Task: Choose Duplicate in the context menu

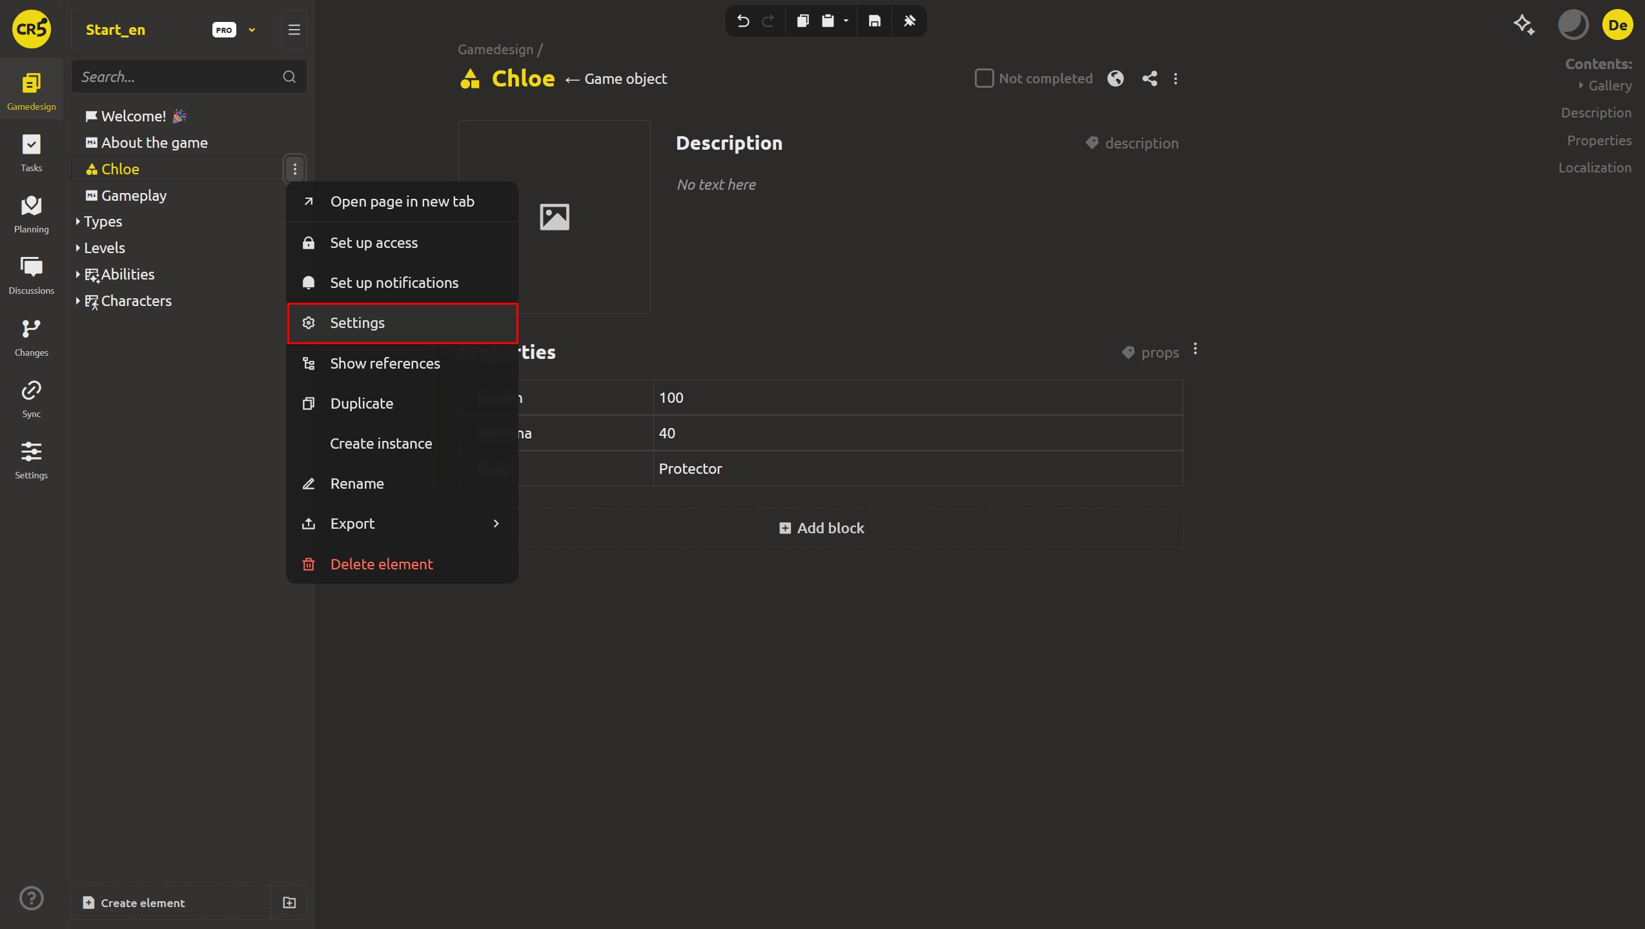Action: 402,403
